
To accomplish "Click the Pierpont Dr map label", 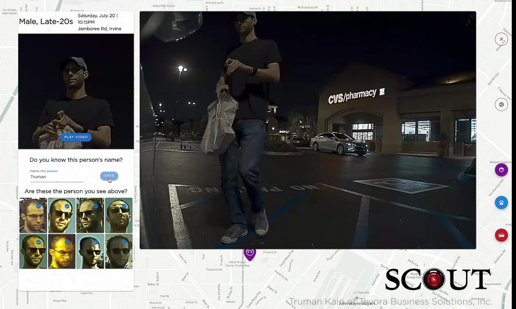I will (270, 252).
